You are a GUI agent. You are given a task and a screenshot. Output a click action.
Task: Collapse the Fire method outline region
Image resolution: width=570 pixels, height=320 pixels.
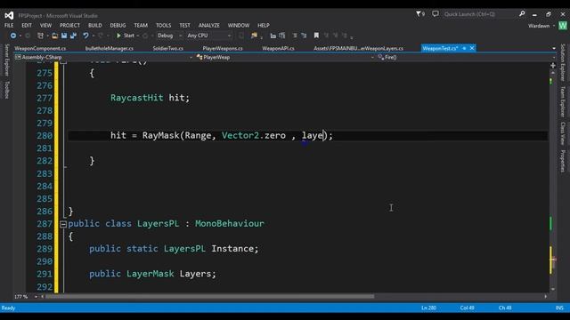click(x=63, y=61)
